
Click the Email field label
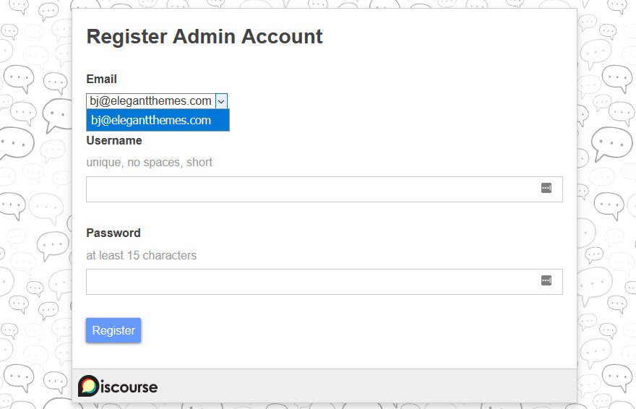click(101, 79)
